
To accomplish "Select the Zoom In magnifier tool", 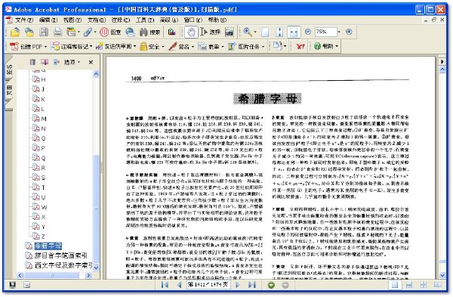I will 248,32.
